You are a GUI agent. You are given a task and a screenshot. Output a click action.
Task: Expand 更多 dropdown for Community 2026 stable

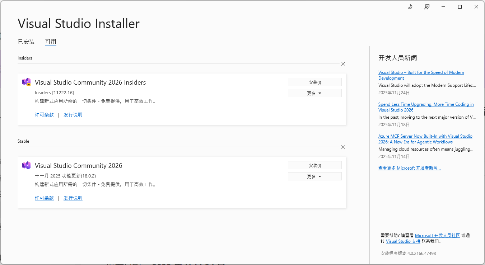point(314,176)
